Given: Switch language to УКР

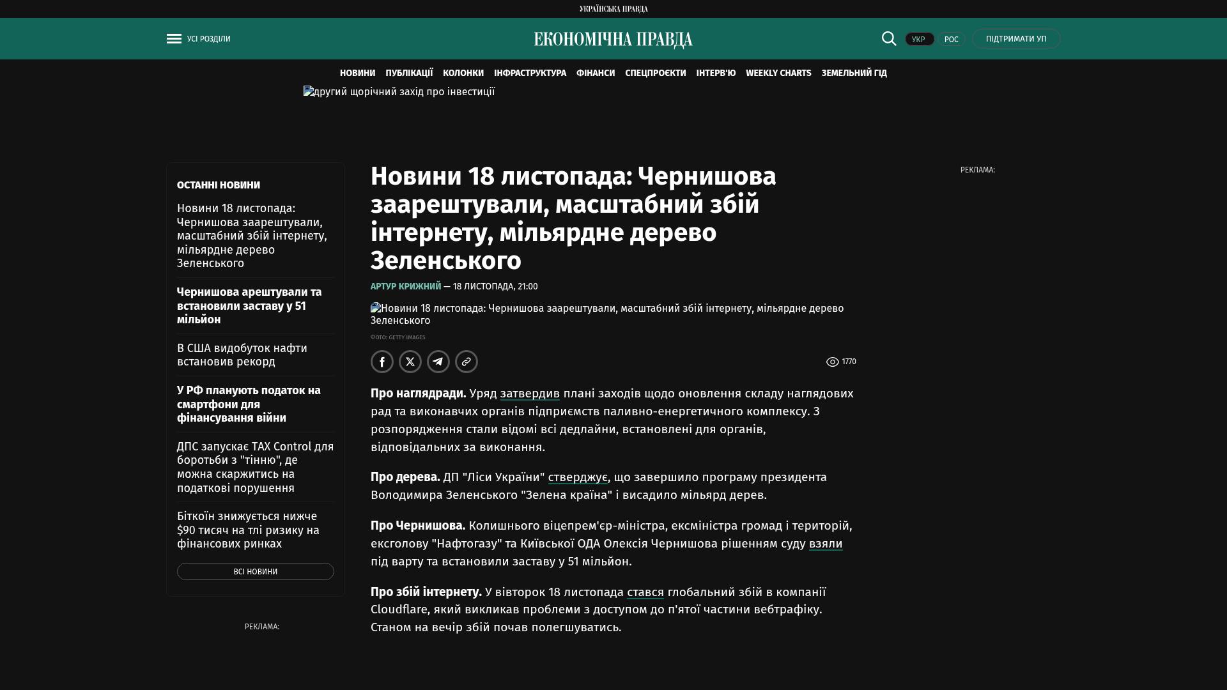Looking at the screenshot, I should point(919,40).
